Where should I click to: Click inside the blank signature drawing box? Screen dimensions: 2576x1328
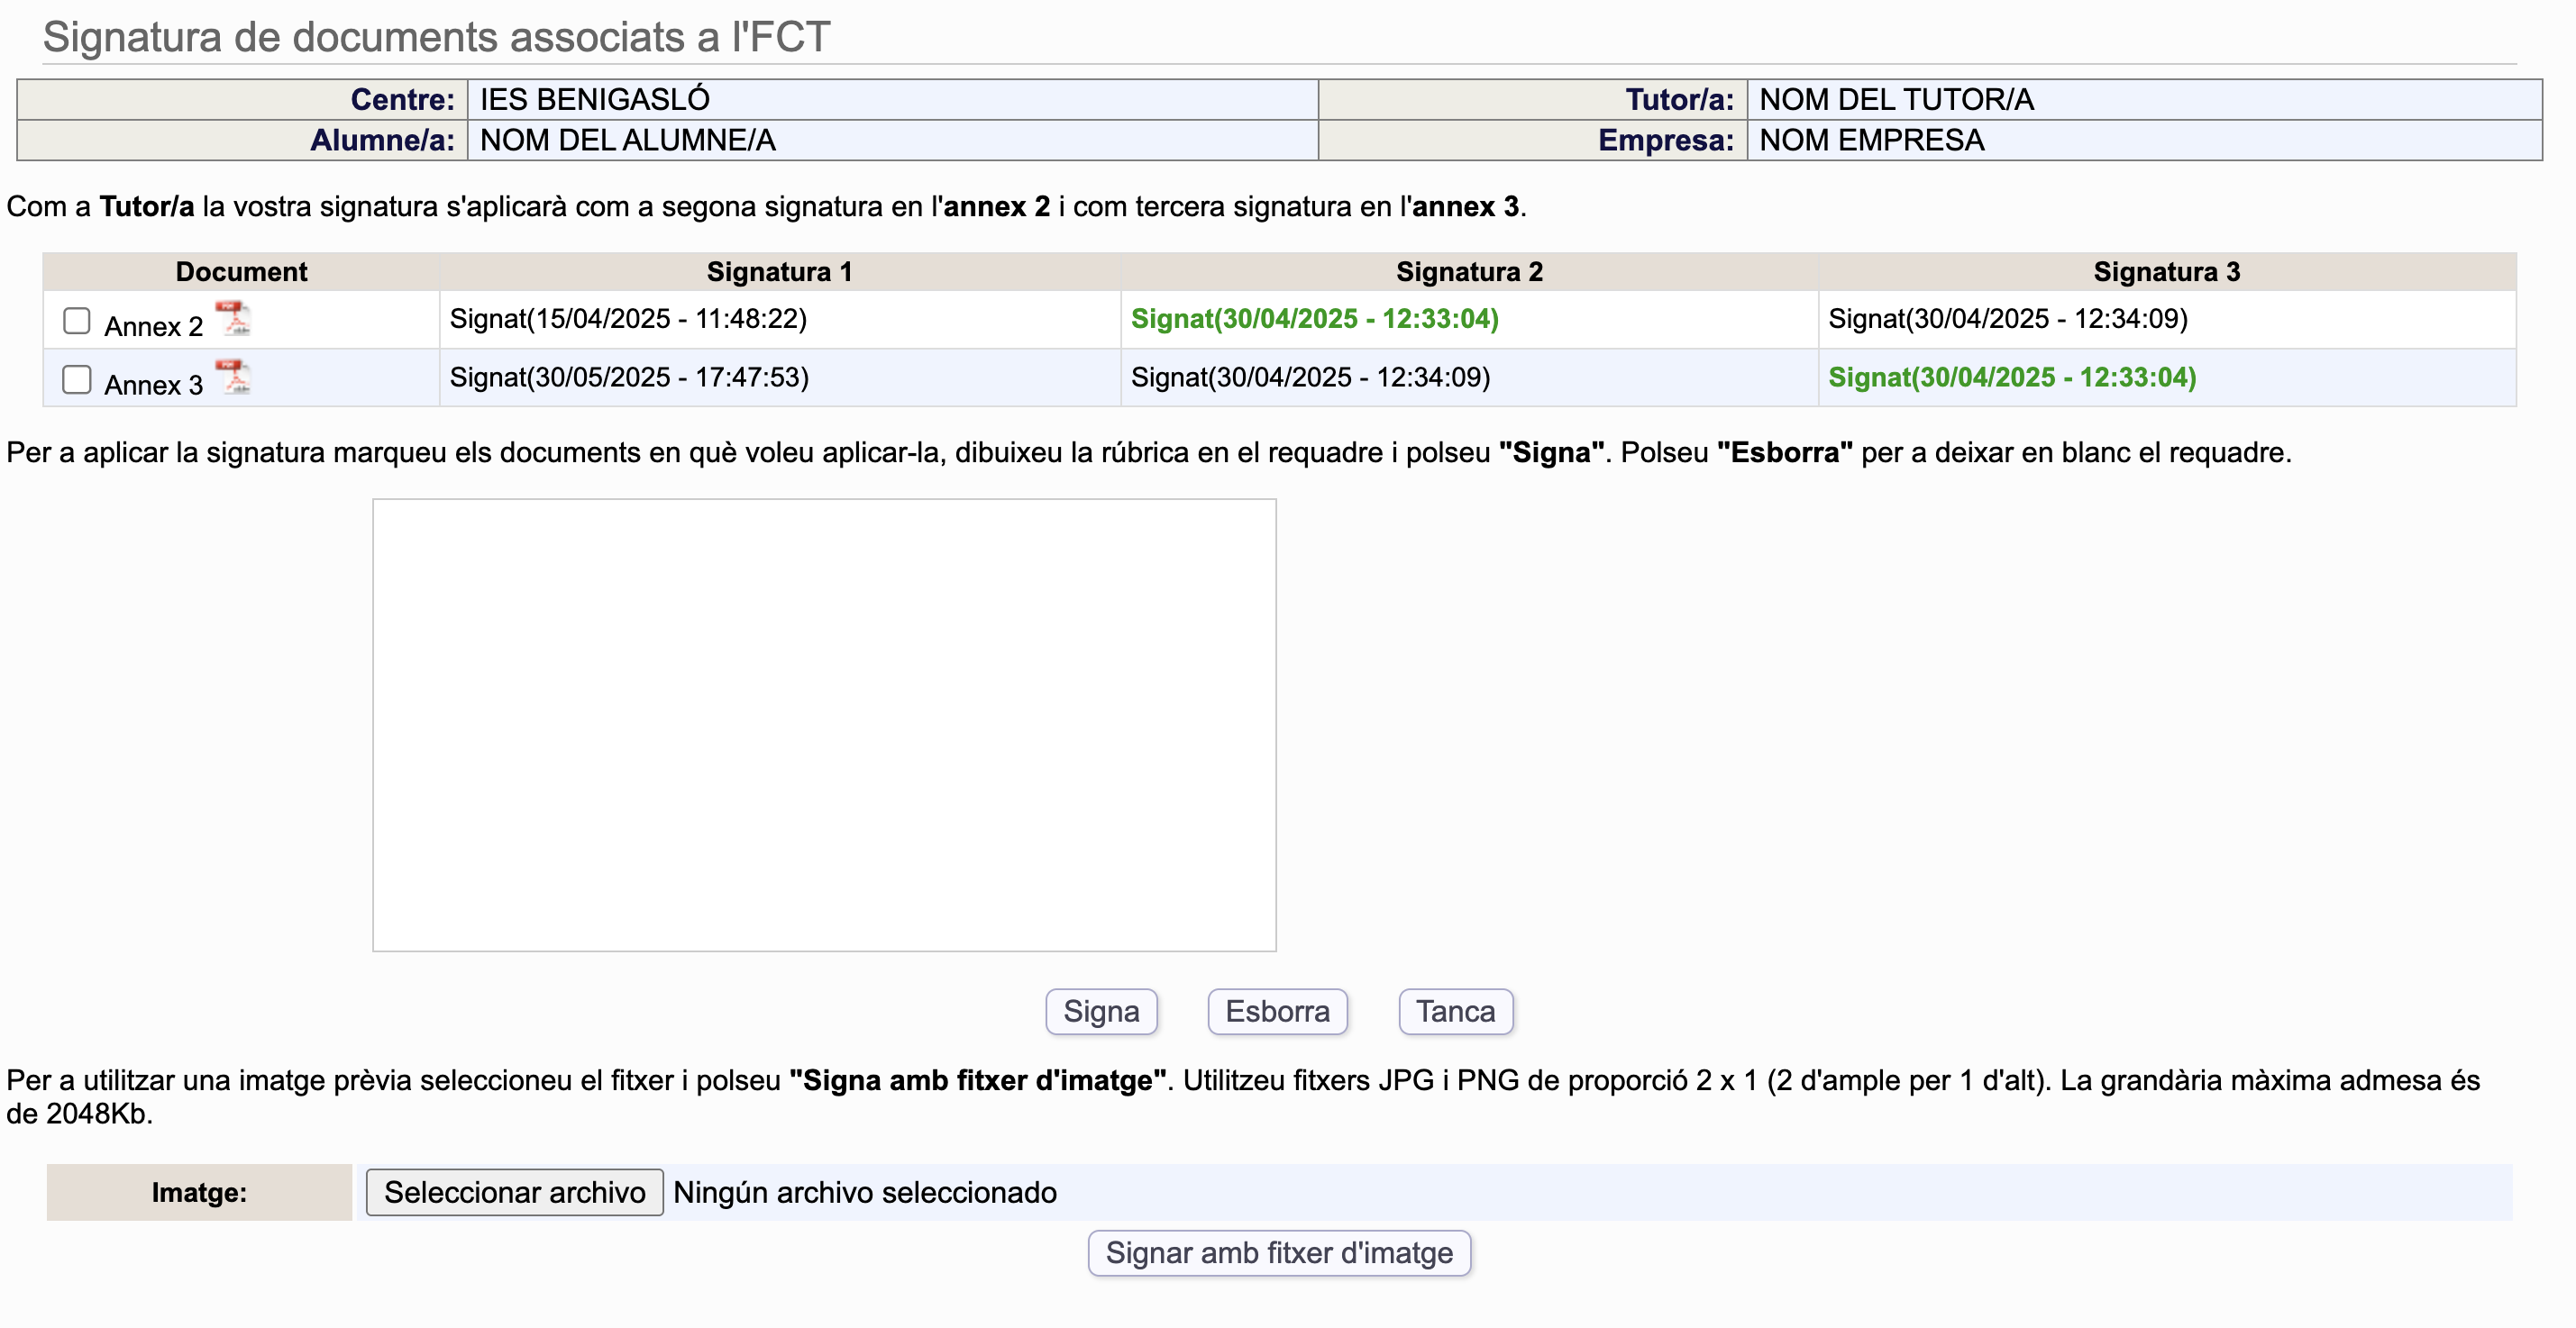[x=824, y=724]
